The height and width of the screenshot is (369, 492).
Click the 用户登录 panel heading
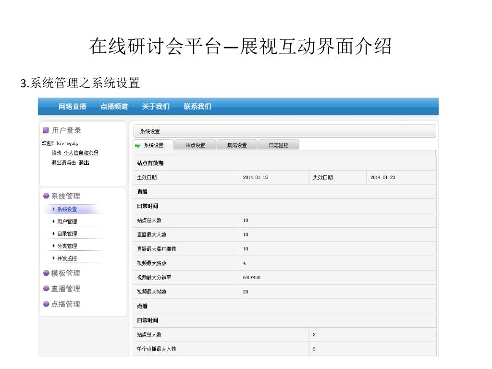66,130
